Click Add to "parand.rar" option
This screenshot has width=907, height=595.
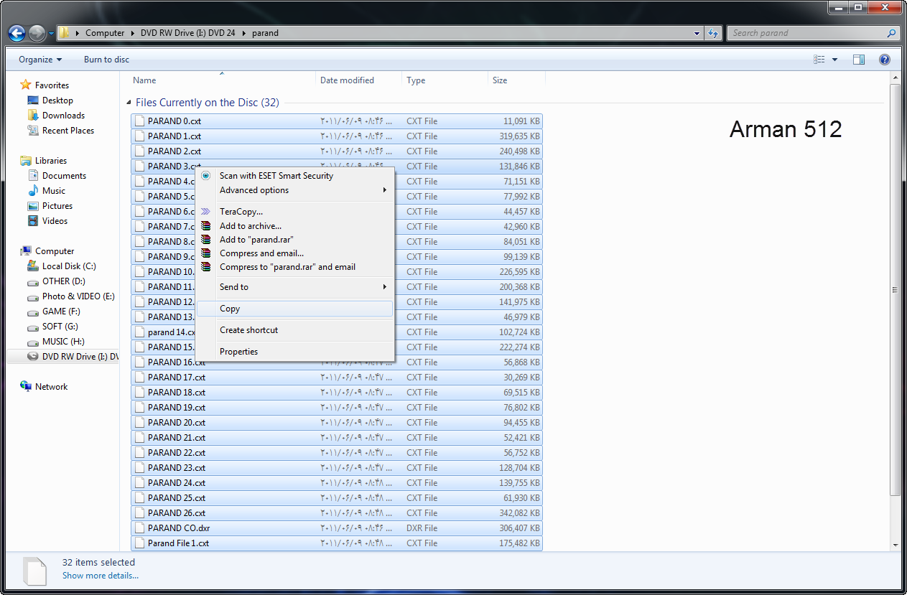click(256, 240)
